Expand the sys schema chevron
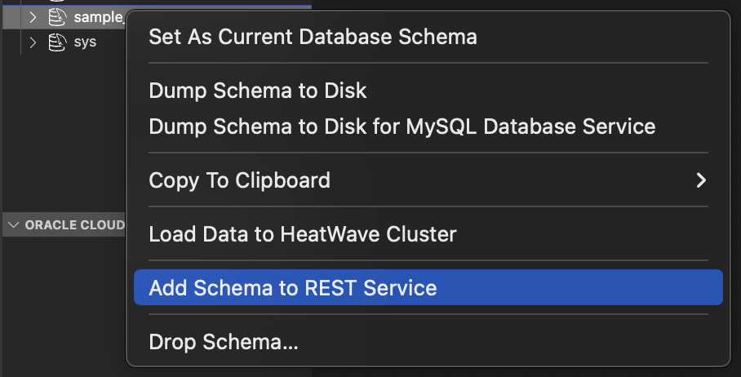 pyautogui.click(x=33, y=42)
